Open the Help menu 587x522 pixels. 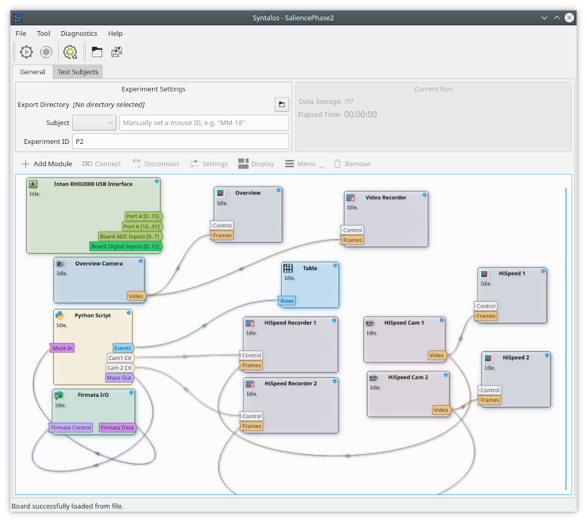pyautogui.click(x=115, y=33)
